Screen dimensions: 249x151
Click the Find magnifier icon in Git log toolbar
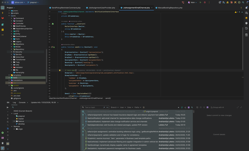[192, 107]
